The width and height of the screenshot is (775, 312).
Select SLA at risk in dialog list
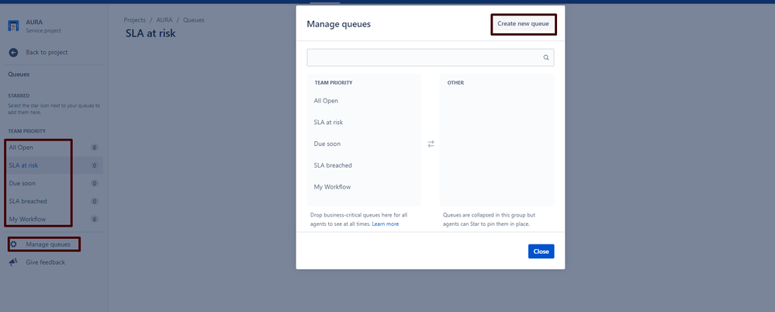328,122
